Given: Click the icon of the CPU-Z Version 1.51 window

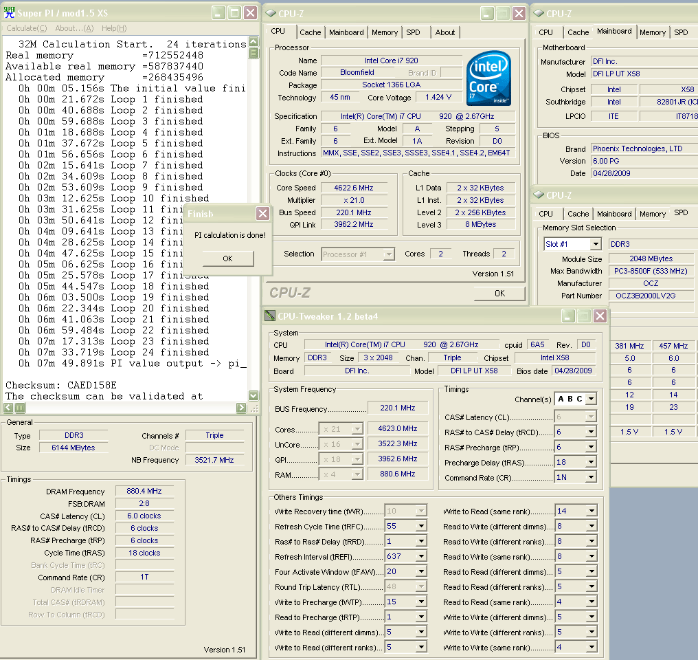Looking at the screenshot, I should [x=271, y=13].
